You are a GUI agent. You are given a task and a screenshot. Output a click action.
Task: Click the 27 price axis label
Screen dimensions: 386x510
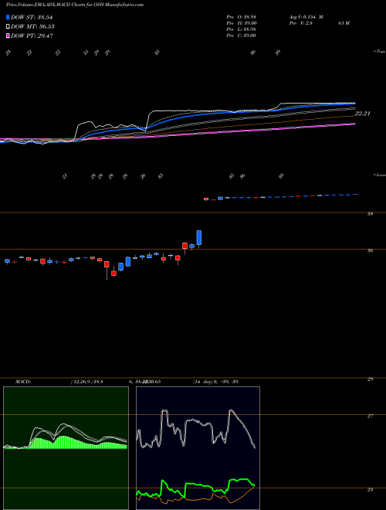(370, 416)
